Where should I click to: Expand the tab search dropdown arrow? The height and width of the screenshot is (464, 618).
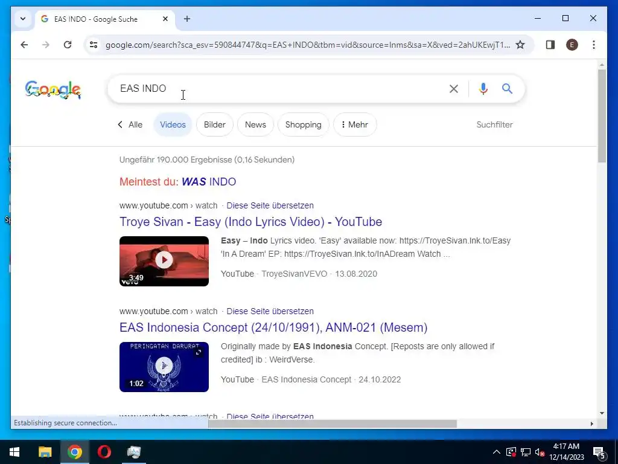(23, 19)
